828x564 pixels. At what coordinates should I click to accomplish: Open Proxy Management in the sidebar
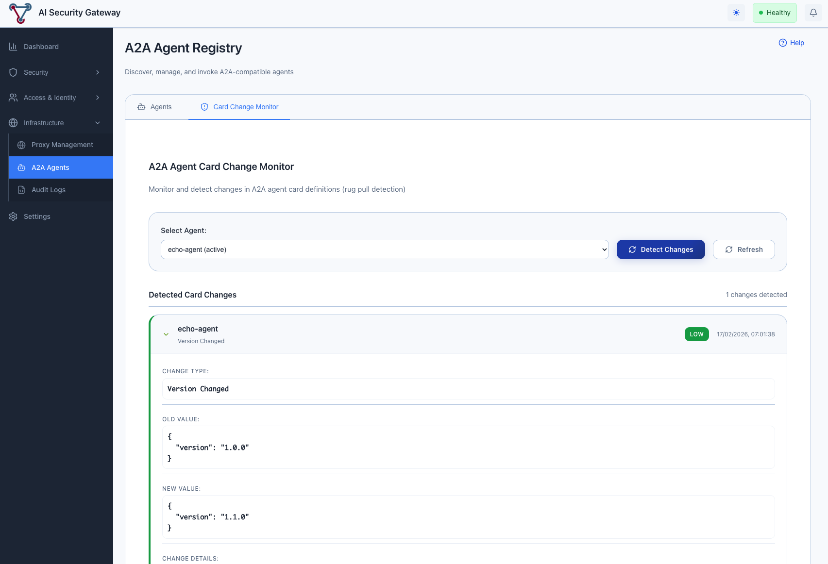point(62,145)
